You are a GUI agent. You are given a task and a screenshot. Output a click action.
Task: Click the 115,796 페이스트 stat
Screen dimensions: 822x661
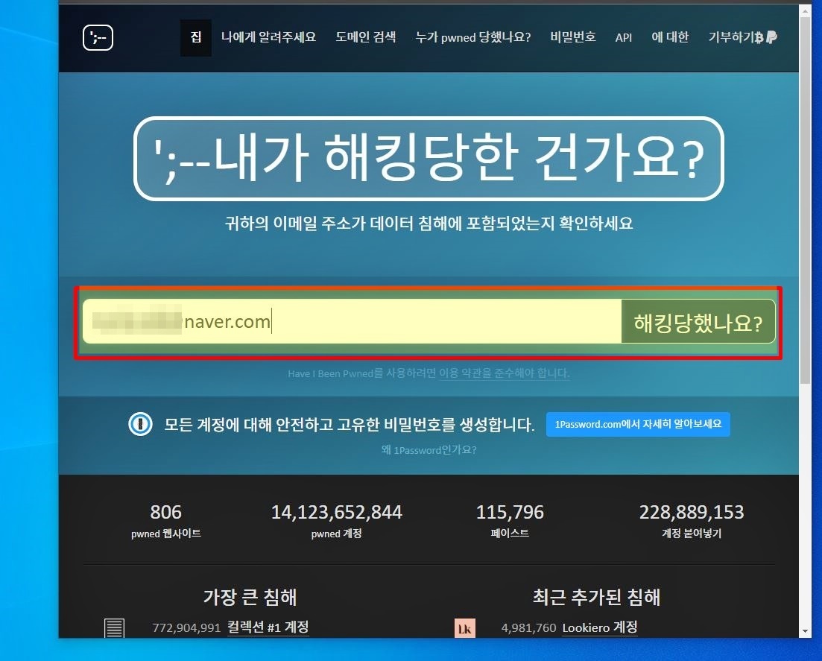coord(510,520)
